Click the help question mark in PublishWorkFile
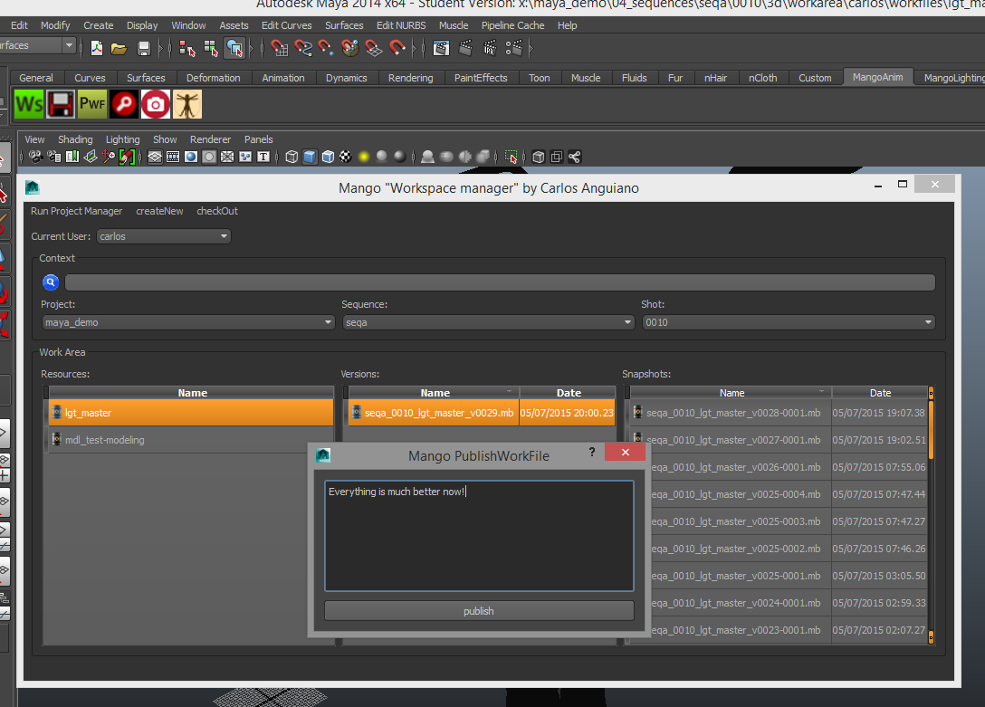The height and width of the screenshot is (707, 985). [x=592, y=452]
